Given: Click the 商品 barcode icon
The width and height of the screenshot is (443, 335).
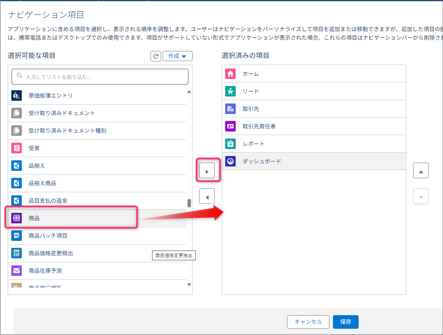Looking at the screenshot, I should coord(16,218).
